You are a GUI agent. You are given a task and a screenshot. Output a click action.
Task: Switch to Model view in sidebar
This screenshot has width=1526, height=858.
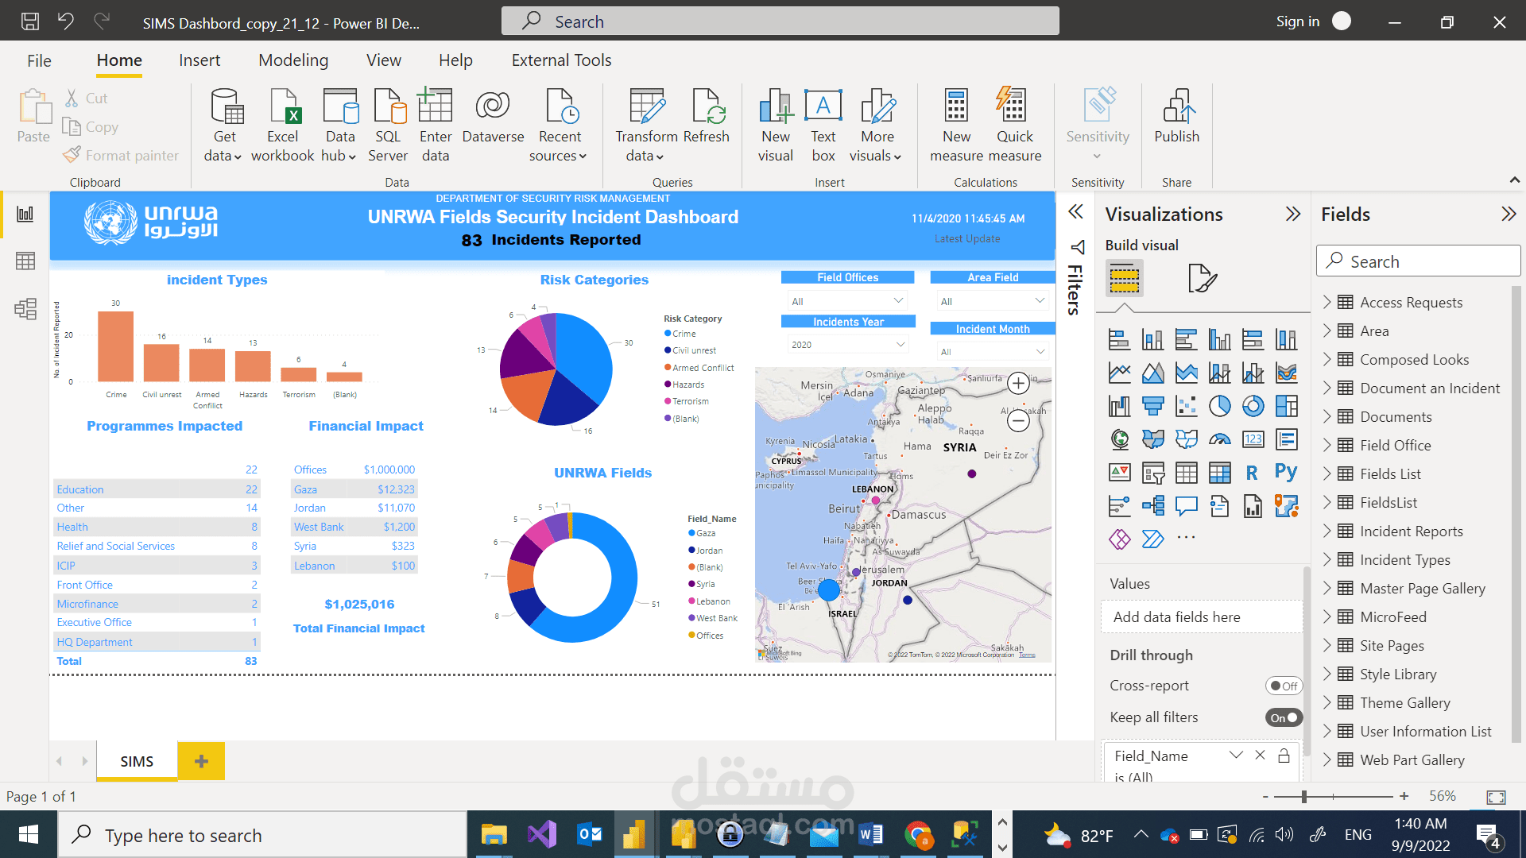[25, 308]
